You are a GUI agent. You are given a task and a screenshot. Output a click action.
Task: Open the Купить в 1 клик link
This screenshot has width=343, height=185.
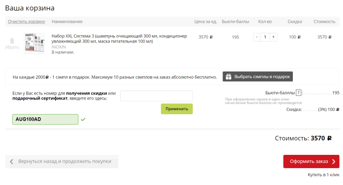tap(323, 175)
